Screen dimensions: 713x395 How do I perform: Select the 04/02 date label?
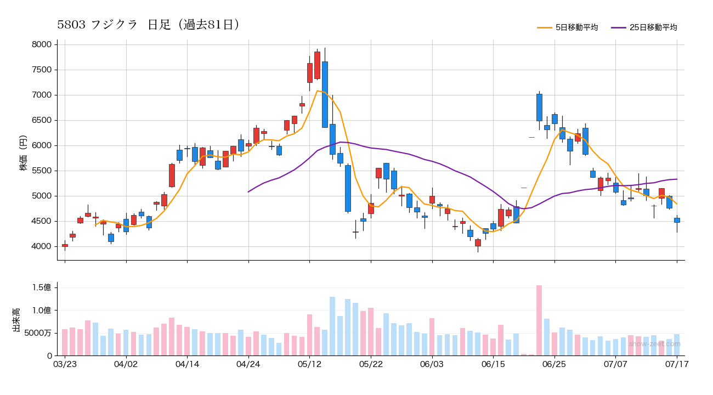(126, 364)
